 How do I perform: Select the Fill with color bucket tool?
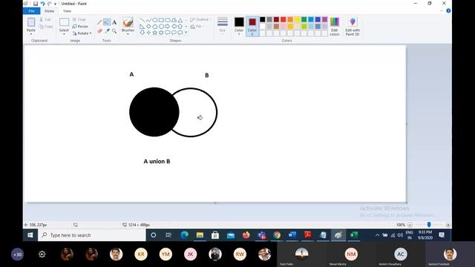click(107, 22)
